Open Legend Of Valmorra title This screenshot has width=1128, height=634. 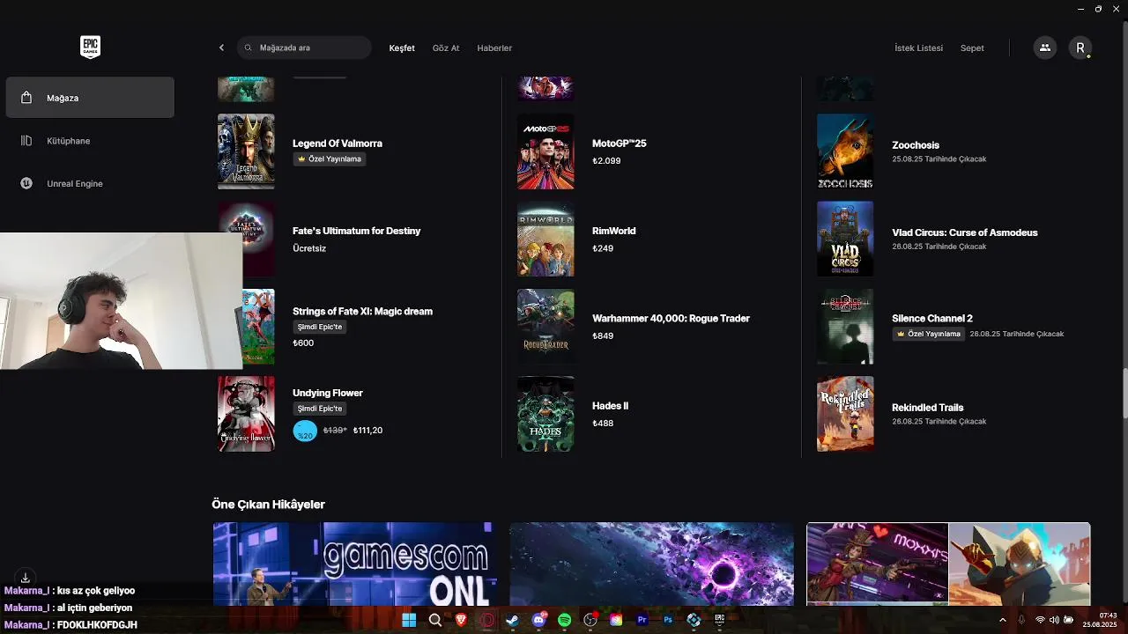click(x=337, y=143)
